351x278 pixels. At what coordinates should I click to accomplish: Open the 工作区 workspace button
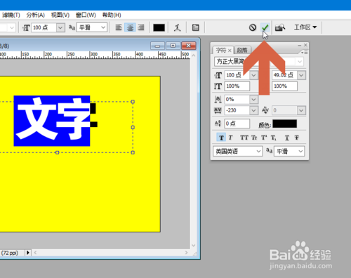[305, 27]
